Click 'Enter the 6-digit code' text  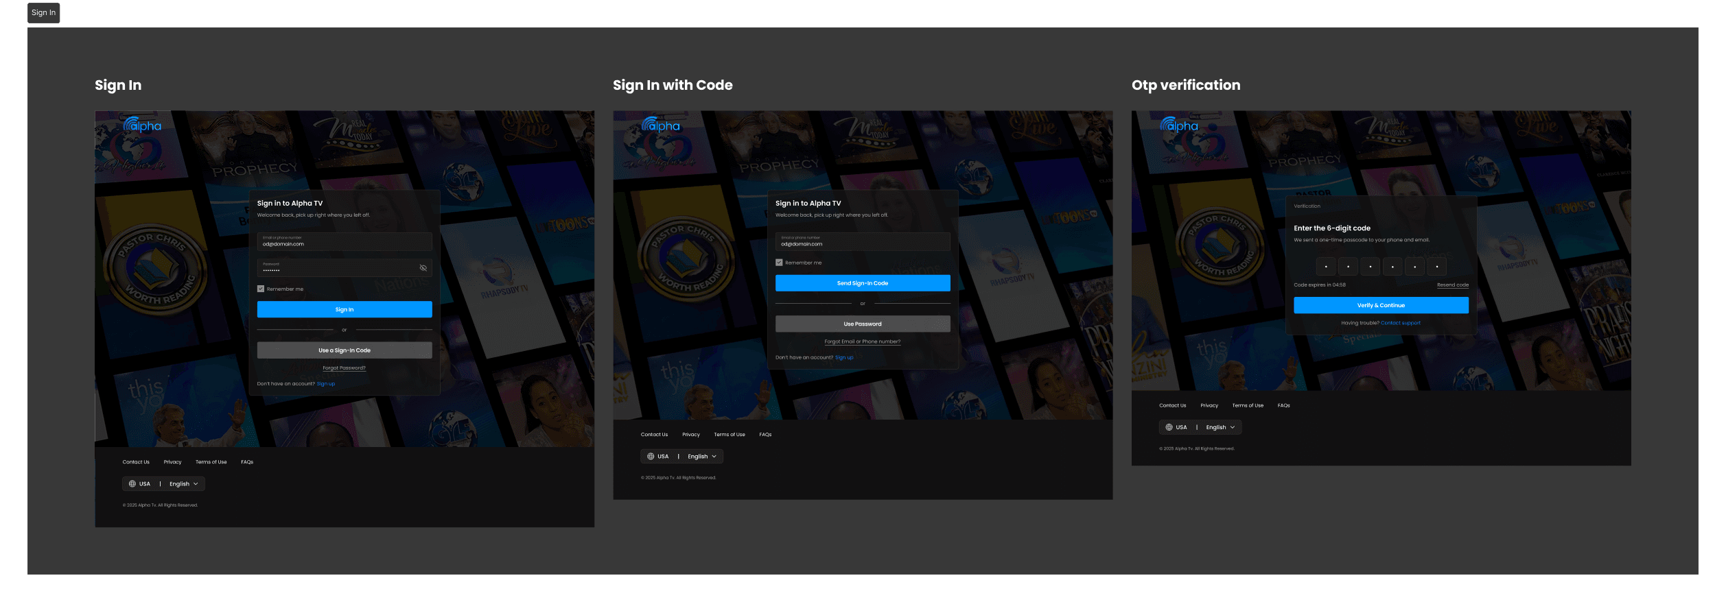[1332, 228]
